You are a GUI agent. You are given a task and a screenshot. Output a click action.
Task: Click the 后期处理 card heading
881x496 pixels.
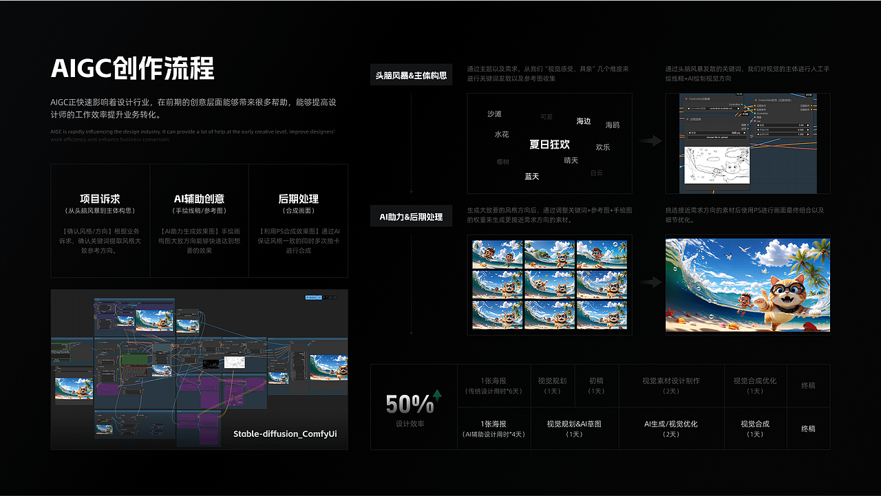[298, 199]
